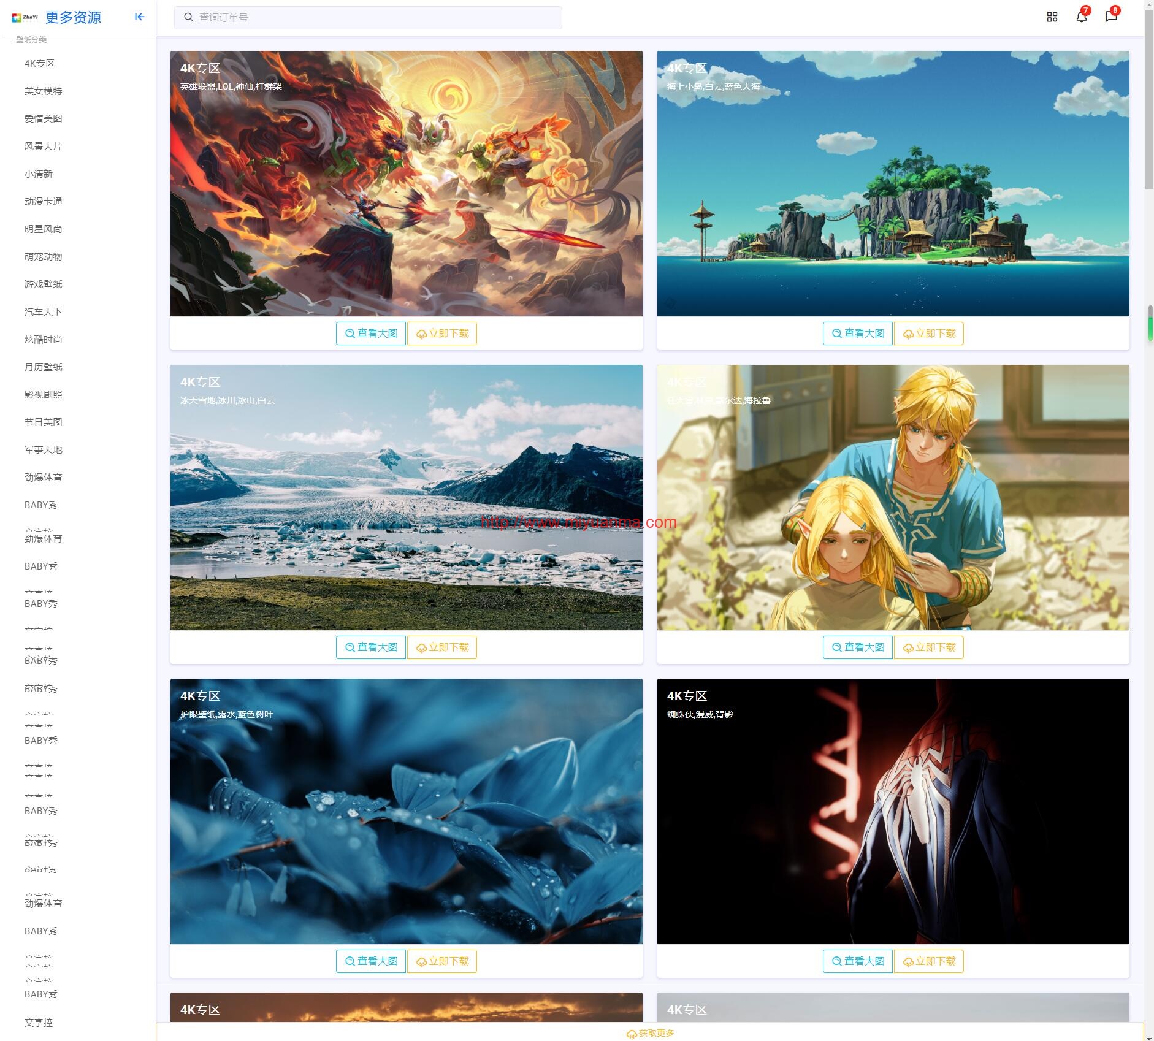View large image of Zelda wallpaper
Viewport: 1154px width, 1041px height.
(x=858, y=647)
